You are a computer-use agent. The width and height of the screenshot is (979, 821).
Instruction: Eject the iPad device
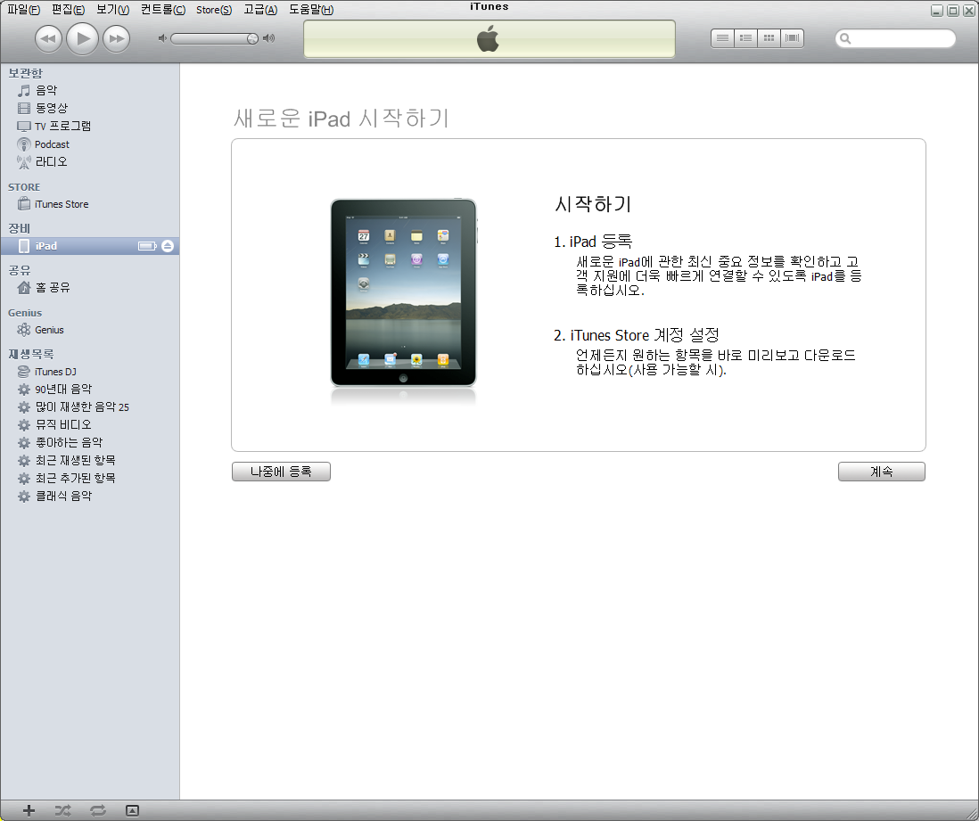point(168,246)
